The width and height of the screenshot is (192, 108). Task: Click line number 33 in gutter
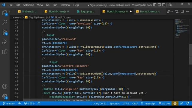point(16,47)
